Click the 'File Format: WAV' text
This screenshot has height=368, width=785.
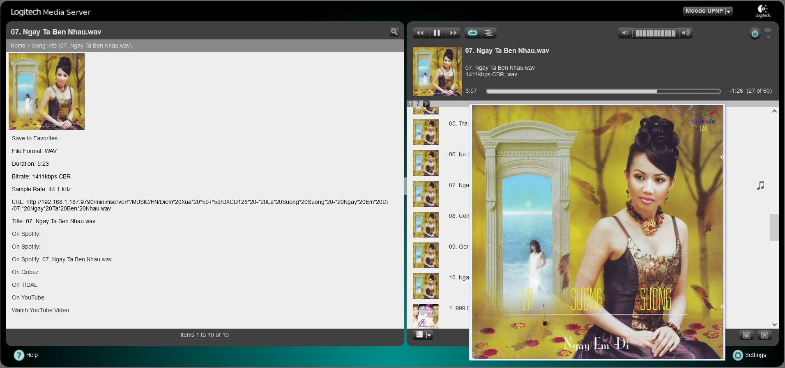[34, 151]
